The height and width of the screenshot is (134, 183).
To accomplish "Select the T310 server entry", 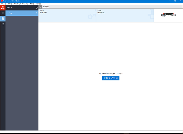I will point(22,13).
